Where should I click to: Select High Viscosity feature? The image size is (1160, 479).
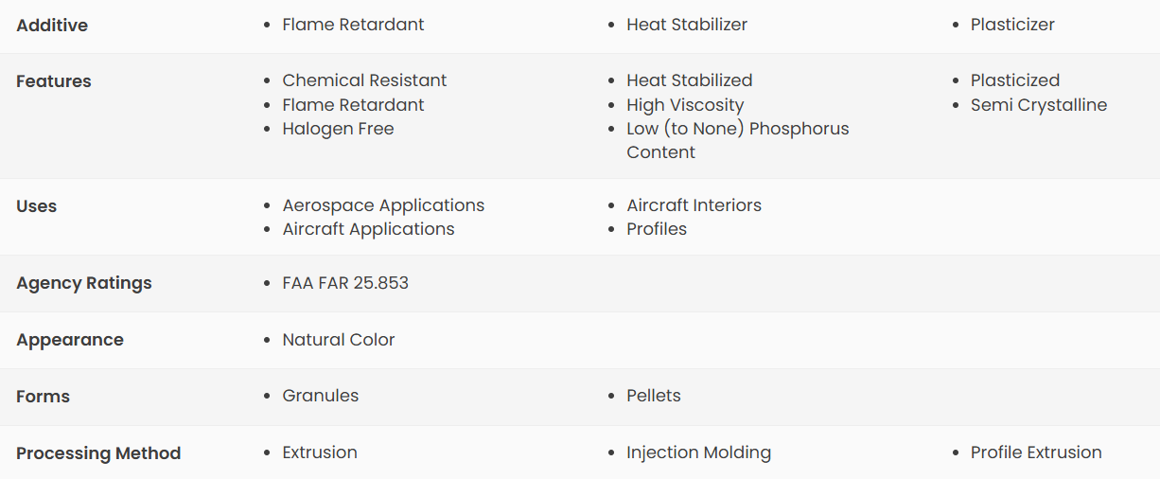coord(685,105)
